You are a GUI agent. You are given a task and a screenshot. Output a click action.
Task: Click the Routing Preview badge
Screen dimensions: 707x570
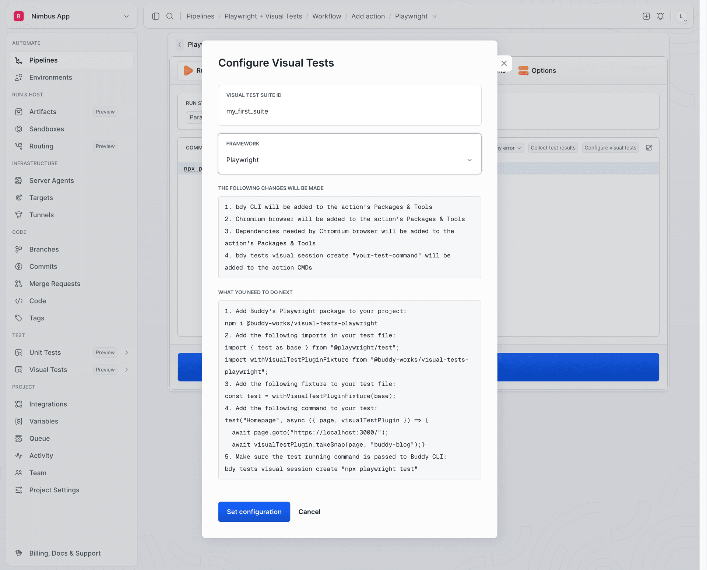pos(105,146)
